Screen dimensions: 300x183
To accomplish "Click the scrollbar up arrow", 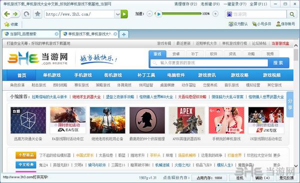I will point(296,46).
